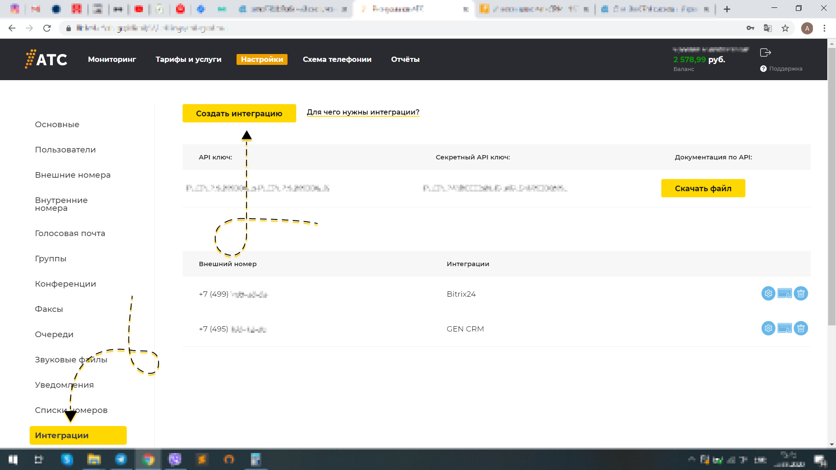Select Пользователи in the settings sidebar
This screenshot has width=836, height=470.
pos(65,150)
